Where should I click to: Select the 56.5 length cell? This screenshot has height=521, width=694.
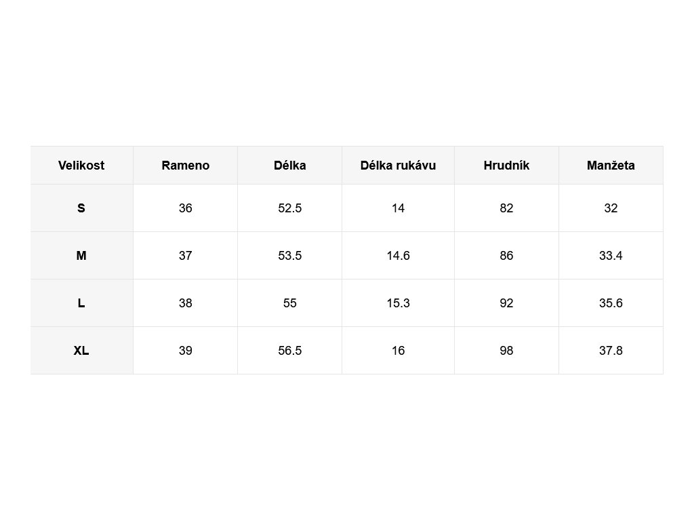tap(289, 351)
